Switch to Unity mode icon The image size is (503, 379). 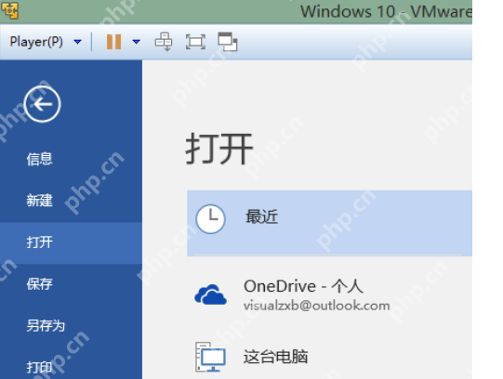pyautogui.click(x=228, y=42)
